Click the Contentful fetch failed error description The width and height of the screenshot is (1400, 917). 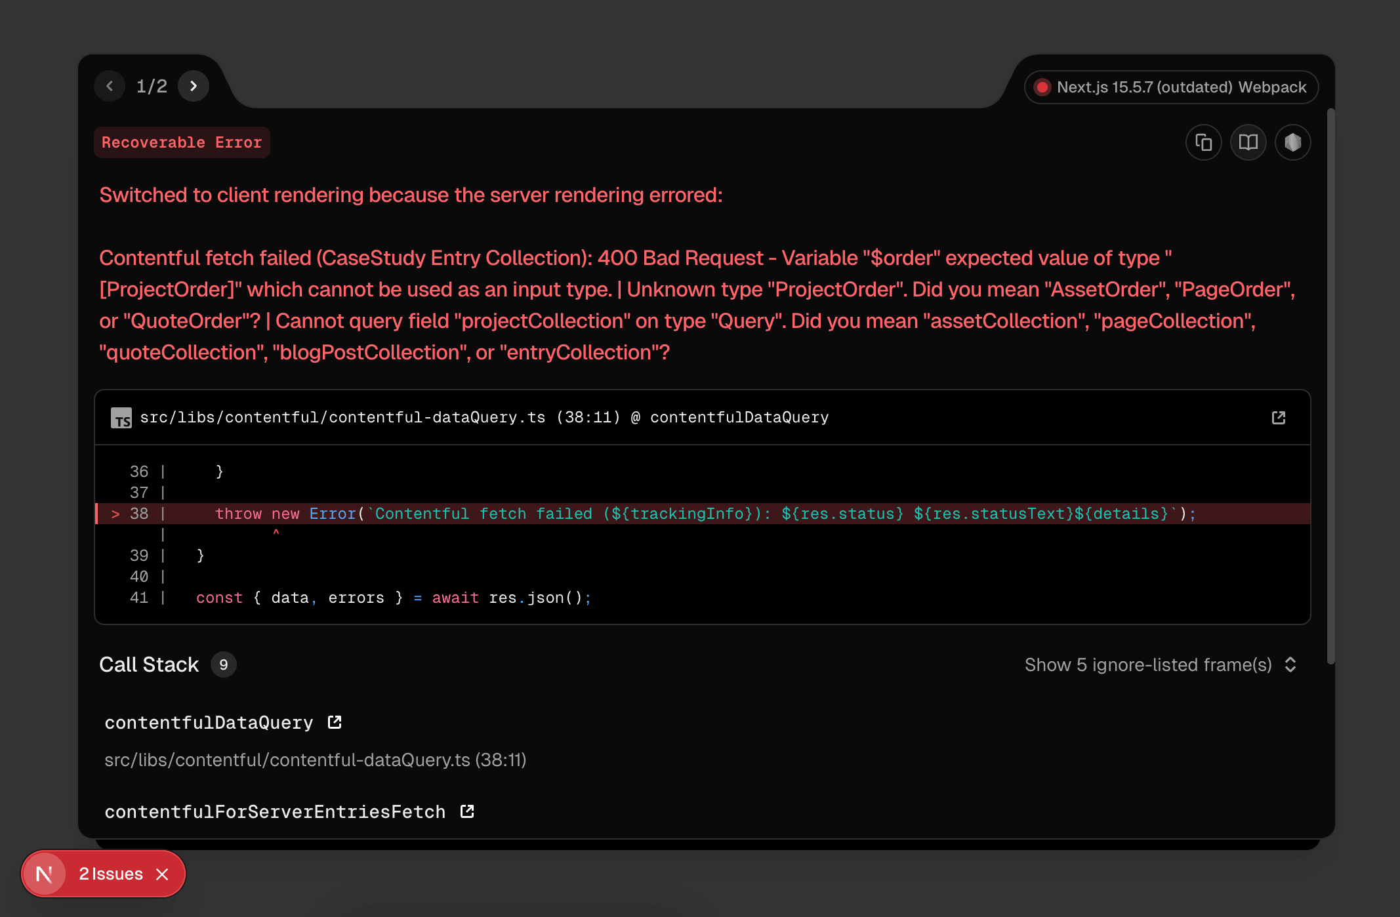[697, 305]
